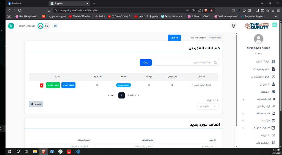Focus the ادخل اسم الشركة company input

tap(61, 146)
